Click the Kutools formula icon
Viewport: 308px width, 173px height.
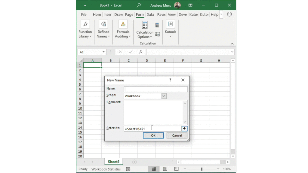click(170, 24)
